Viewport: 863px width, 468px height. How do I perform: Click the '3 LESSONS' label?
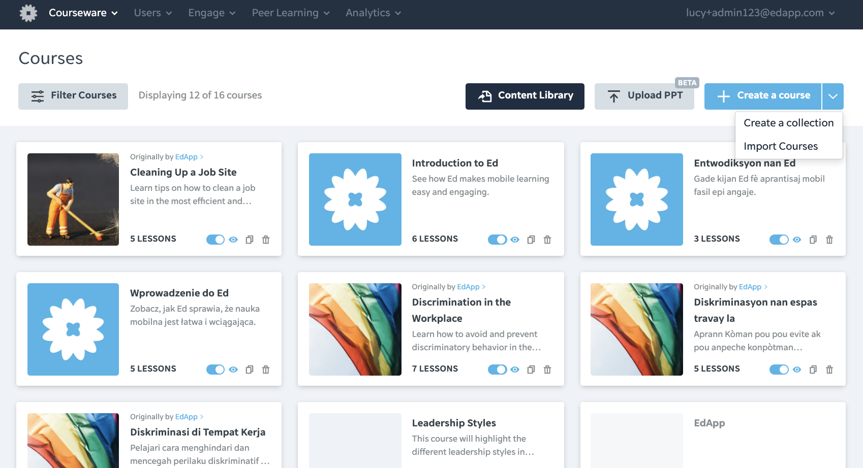coord(717,239)
